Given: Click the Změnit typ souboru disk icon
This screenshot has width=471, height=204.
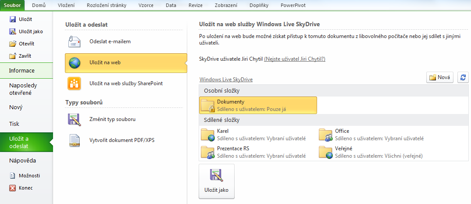Looking at the screenshot, I should pos(74,119).
